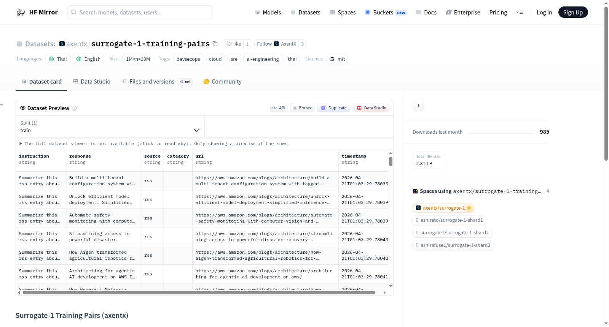This screenshot has height=327, width=609.
Task: Click the AxentX follower count
Action: (303, 44)
